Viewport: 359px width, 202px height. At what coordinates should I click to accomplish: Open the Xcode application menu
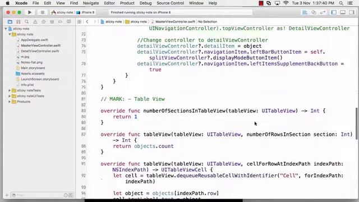tap(21, 3)
